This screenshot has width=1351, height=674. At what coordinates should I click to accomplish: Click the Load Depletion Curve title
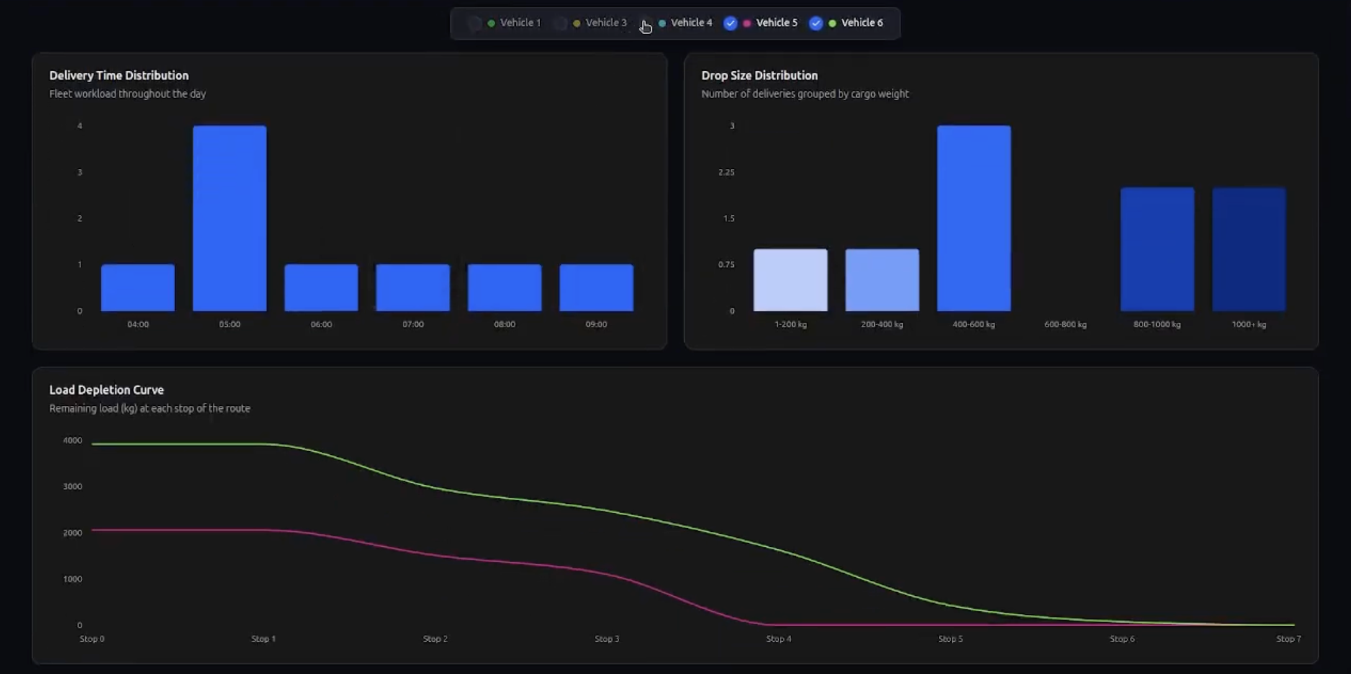coord(106,390)
